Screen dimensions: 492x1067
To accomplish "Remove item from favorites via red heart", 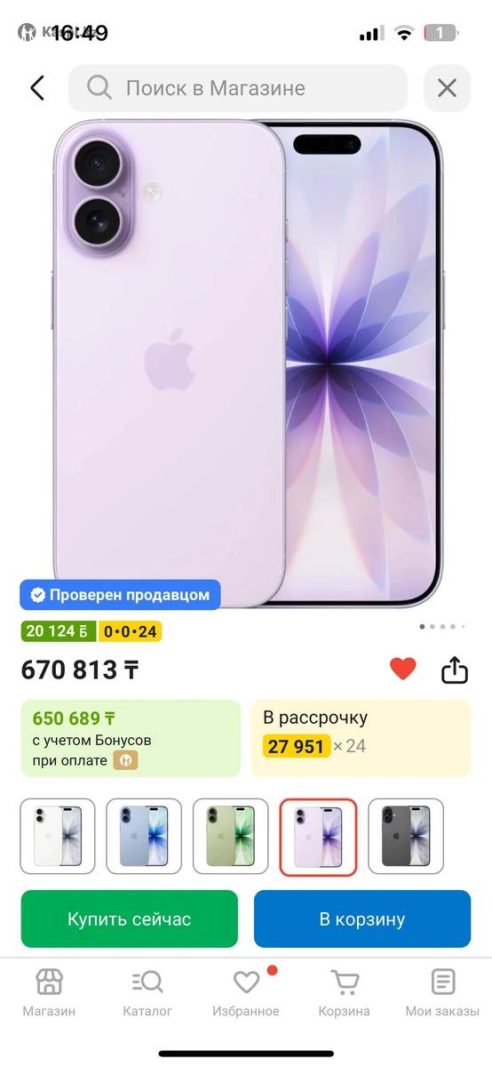I will pyautogui.click(x=403, y=668).
